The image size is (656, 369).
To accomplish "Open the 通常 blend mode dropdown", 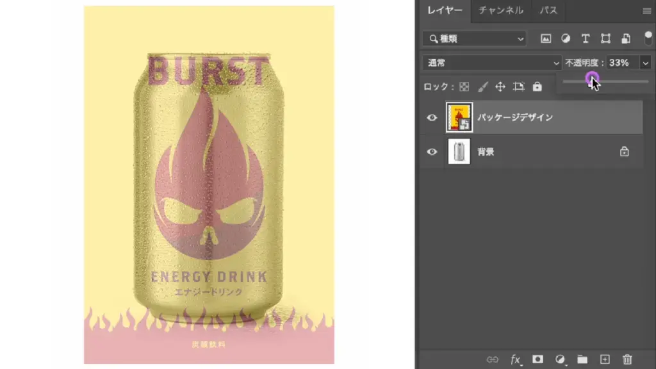I will point(492,63).
